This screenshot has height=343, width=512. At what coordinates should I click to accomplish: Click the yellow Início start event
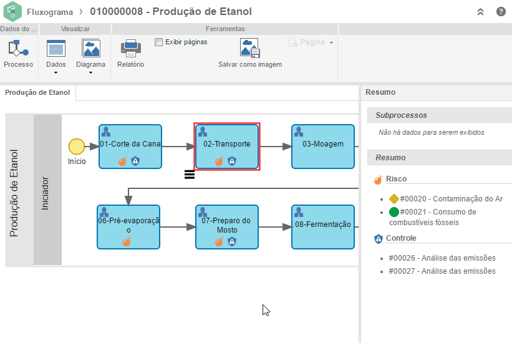click(77, 147)
